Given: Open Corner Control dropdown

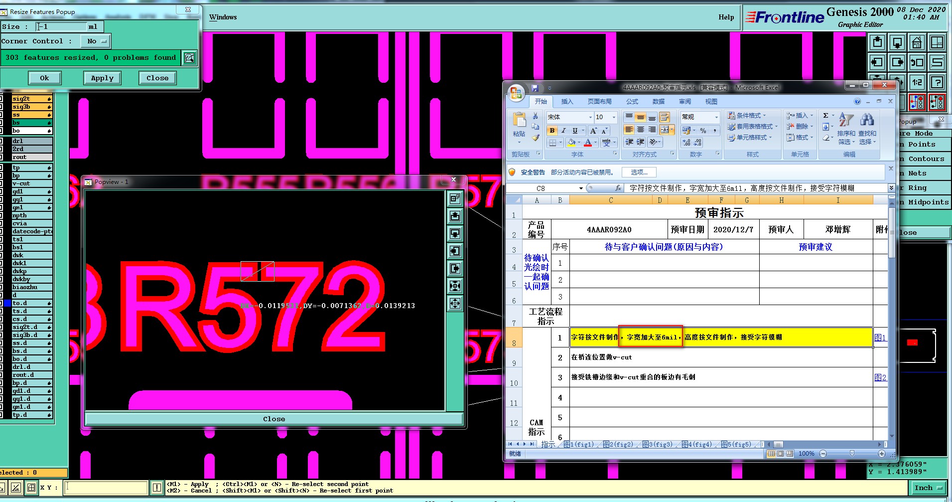Looking at the screenshot, I should pos(96,41).
